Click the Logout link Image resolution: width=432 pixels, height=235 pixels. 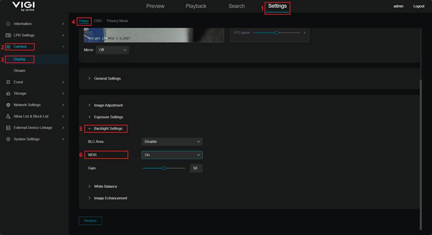coord(419,6)
